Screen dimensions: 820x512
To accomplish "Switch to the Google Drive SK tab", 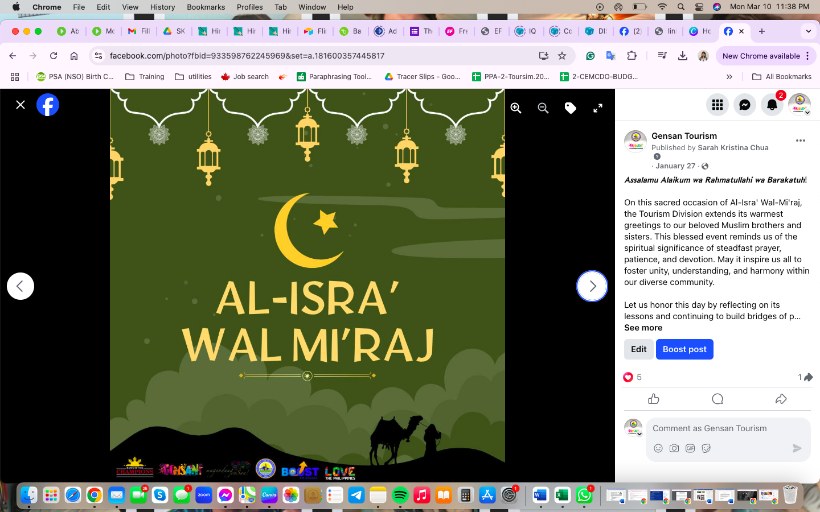I will [x=174, y=31].
